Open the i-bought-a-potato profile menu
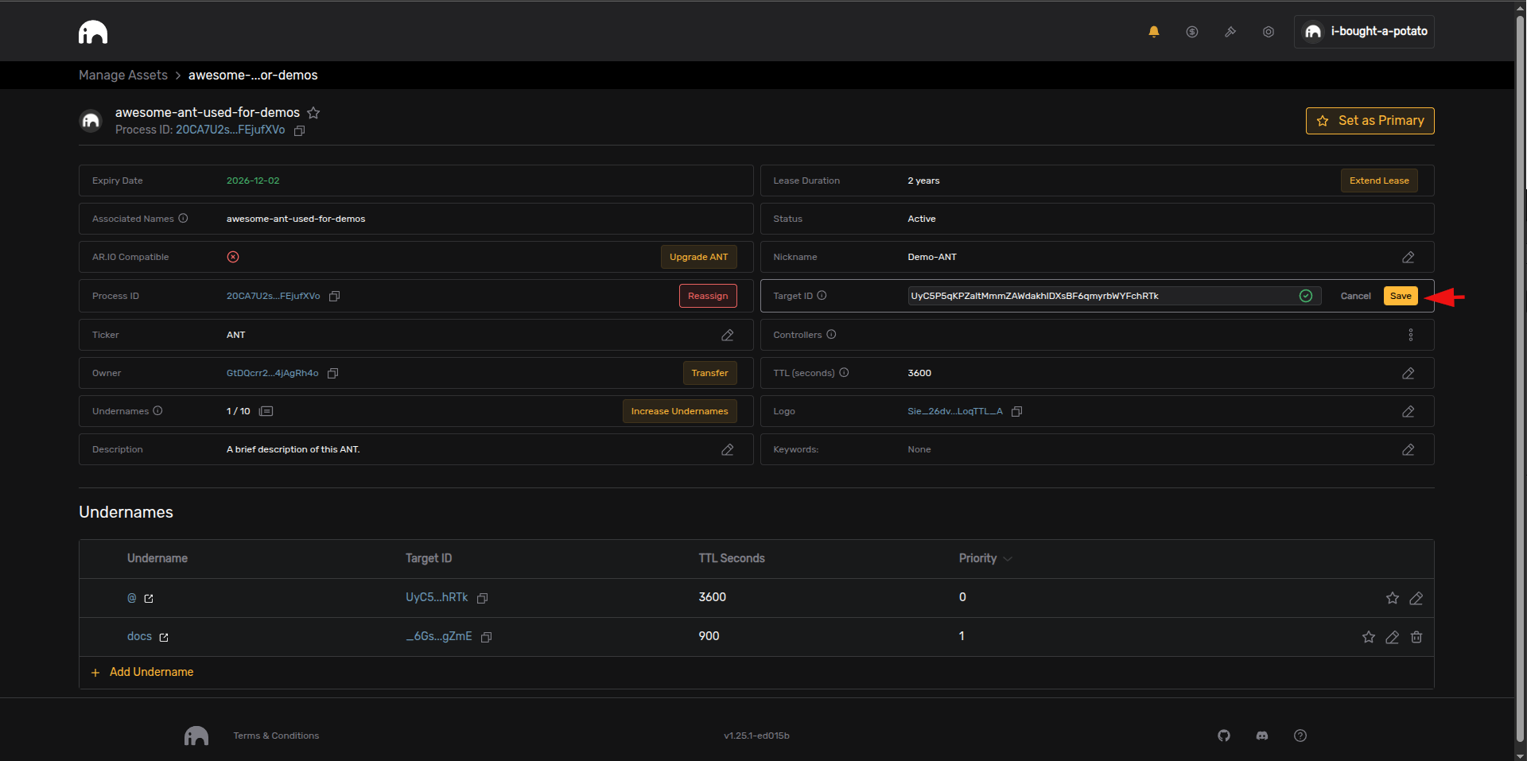Viewport: 1527px width, 761px height. 1364,32
